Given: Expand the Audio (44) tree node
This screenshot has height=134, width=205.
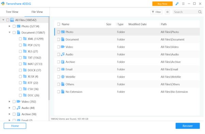Looking at the screenshot, I should coord(10,108).
